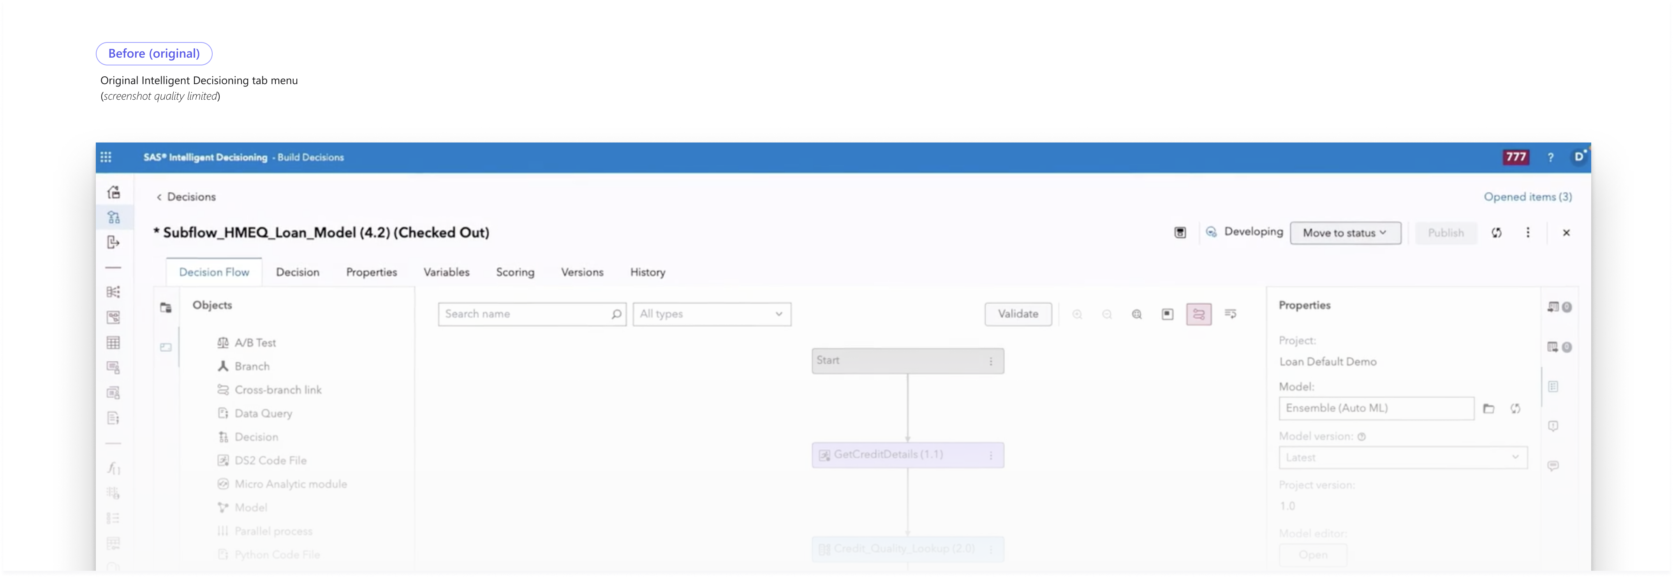Screen dimensions: 1673x577
Task: Select the Branch object
Action: pos(243,366)
